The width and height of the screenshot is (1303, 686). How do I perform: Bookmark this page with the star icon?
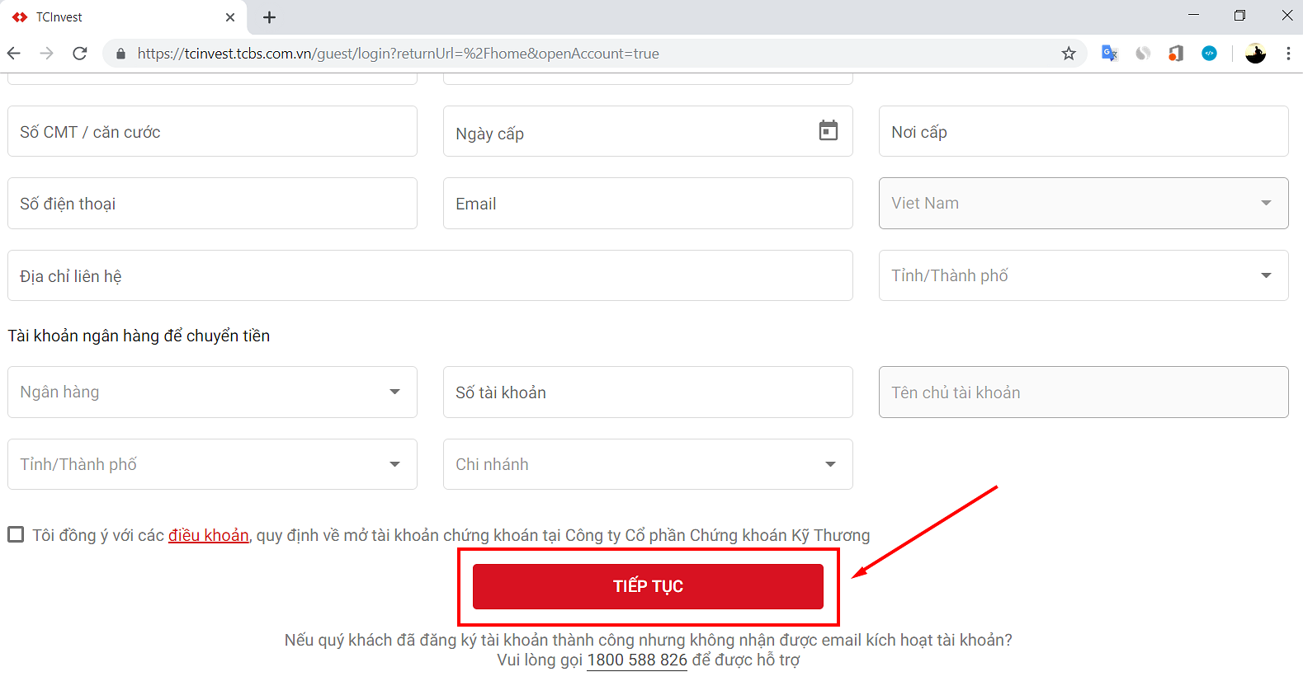coord(1069,54)
